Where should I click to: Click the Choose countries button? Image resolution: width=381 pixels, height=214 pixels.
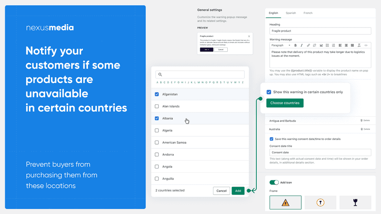click(285, 103)
